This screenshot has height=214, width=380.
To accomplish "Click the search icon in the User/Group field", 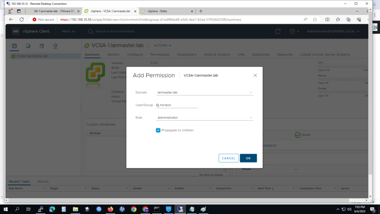I will [157, 105].
